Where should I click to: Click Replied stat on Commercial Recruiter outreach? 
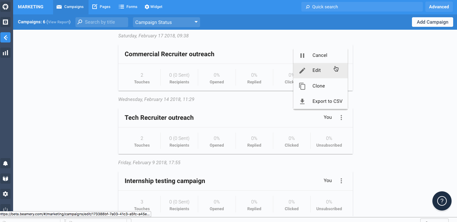coord(254,78)
